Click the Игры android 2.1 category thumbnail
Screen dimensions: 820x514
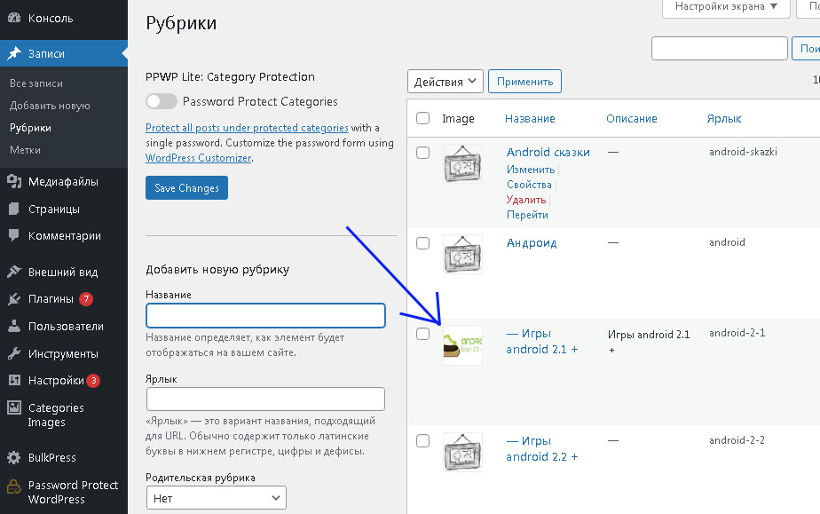pos(462,347)
